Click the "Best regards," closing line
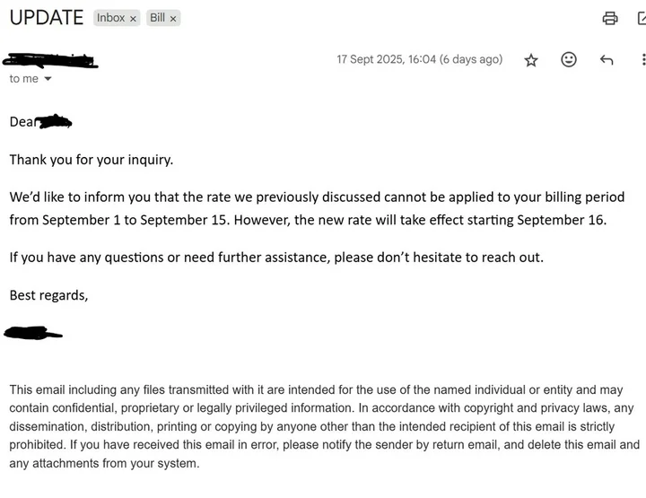Viewport: 646px width, 498px height. [x=48, y=294]
